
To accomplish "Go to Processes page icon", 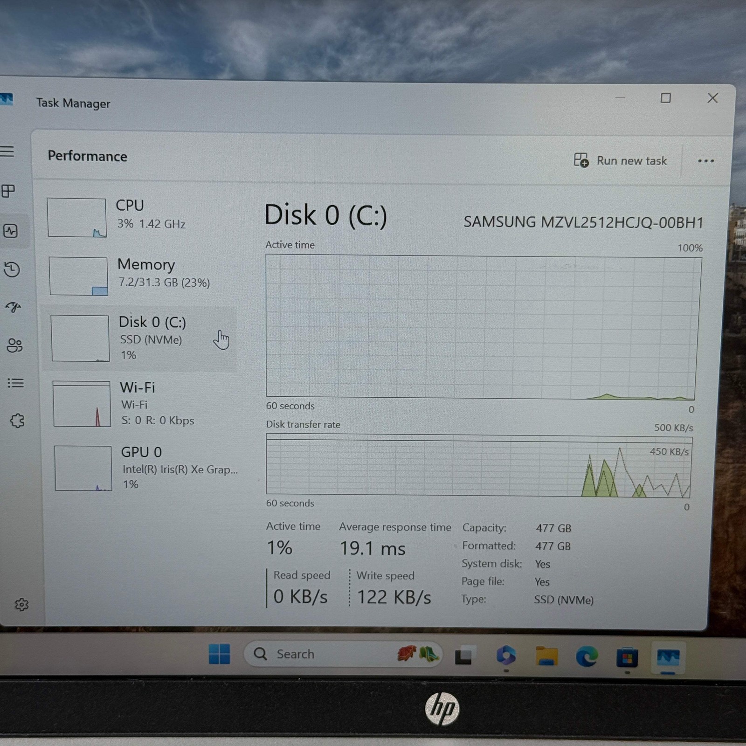I will pos(8,191).
